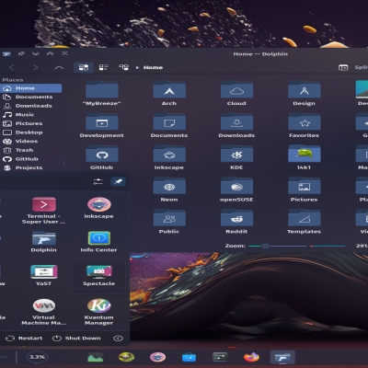Expand the breadcrumb arrow before Home
Screen dimensions: 368x368
[x=138, y=67]
